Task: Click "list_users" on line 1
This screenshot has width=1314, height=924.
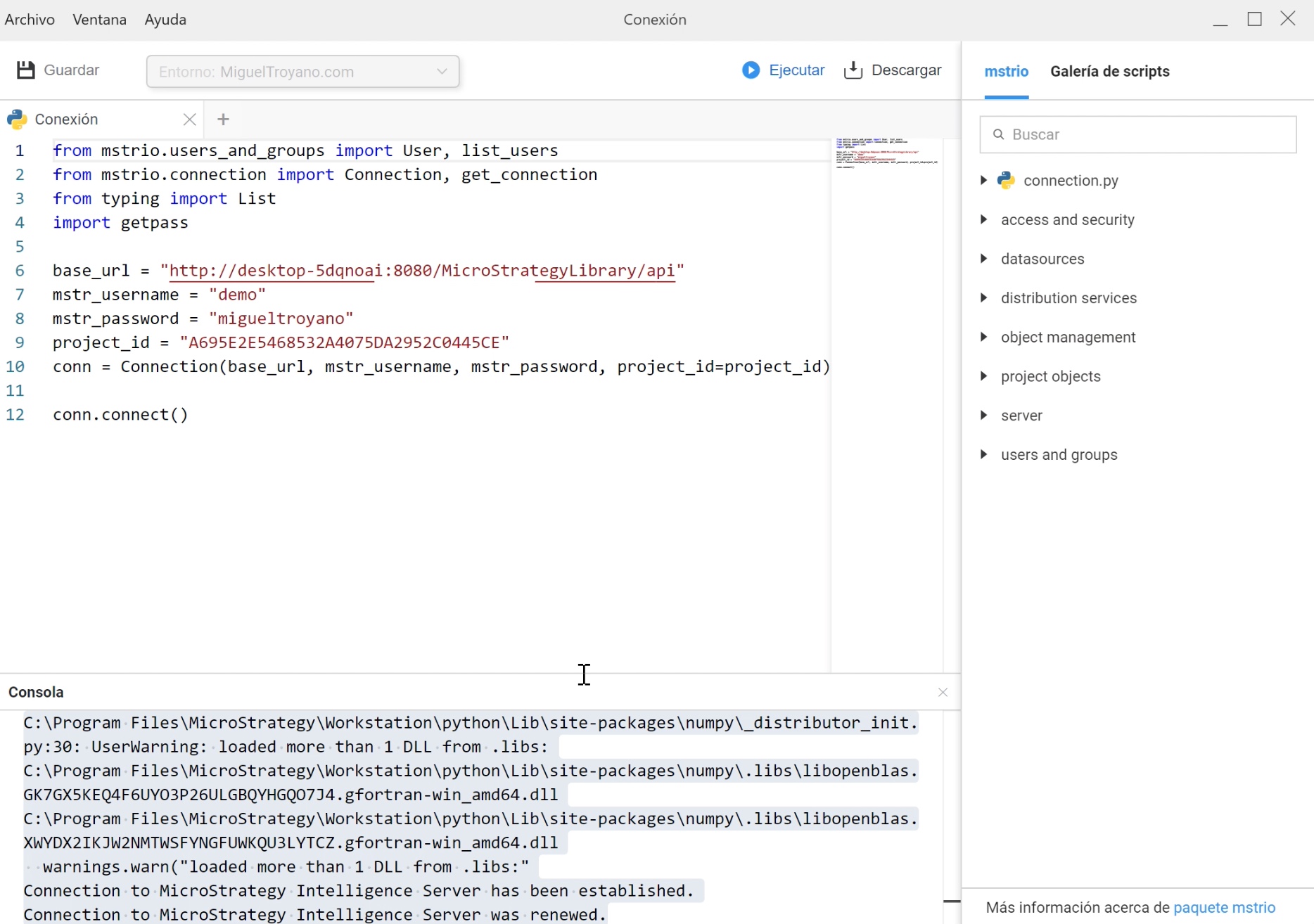Action: [x=509, y=150]
